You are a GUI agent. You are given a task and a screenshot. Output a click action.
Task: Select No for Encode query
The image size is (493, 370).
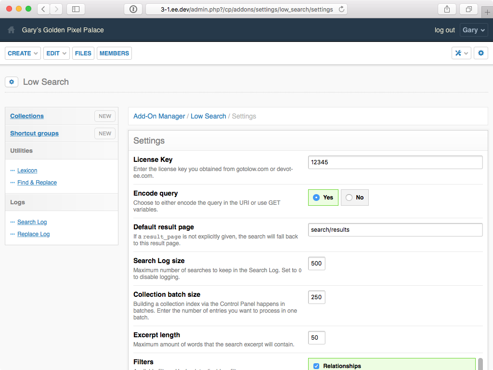[x=355, y=198]
